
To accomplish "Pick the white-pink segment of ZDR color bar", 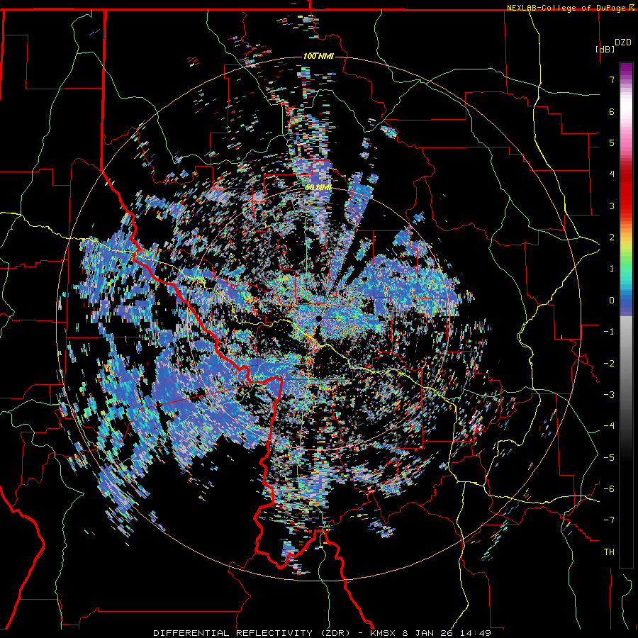I will click(x=626, y=118).
